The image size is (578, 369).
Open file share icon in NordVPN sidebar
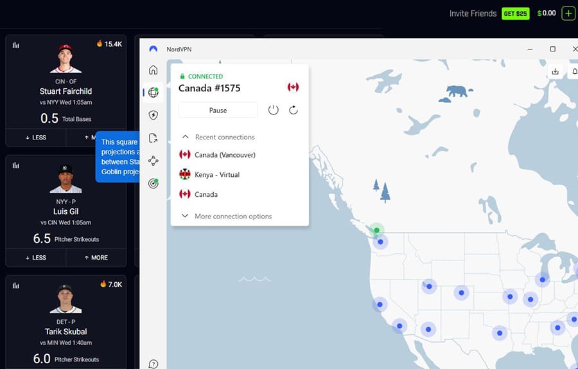click(x=153, y=138)
